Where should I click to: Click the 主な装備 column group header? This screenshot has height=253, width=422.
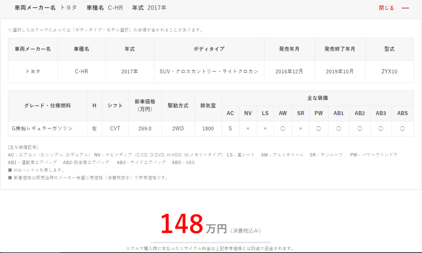[317, 98]
